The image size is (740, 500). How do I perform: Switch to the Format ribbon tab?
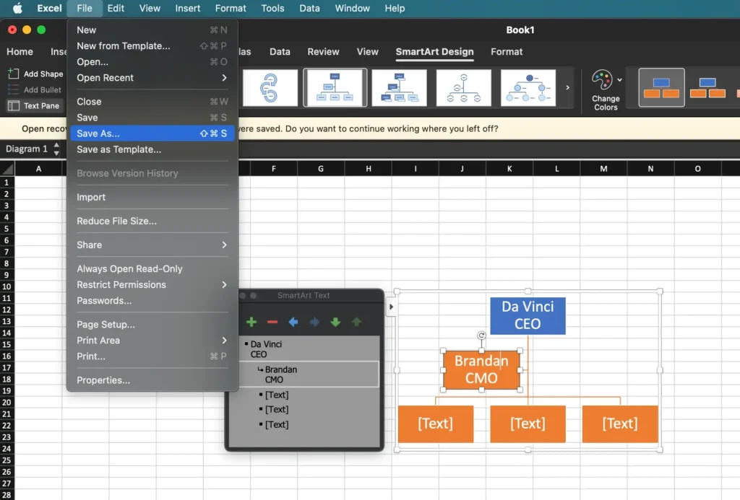pos(507,52)
